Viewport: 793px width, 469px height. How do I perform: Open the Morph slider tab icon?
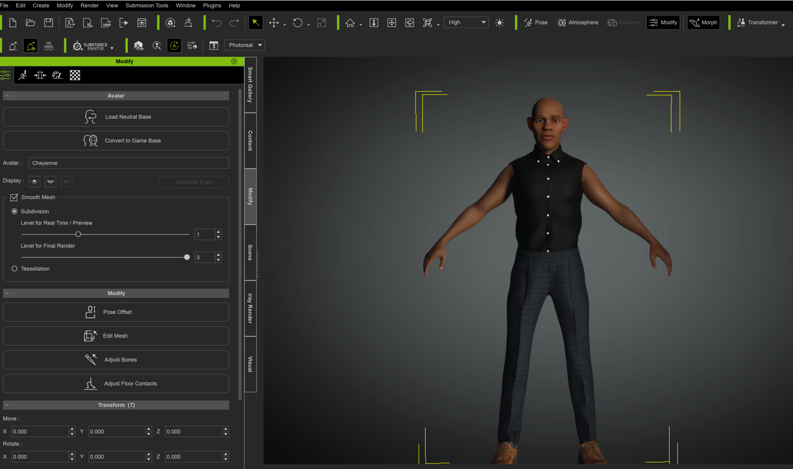(x=40, y=75)
